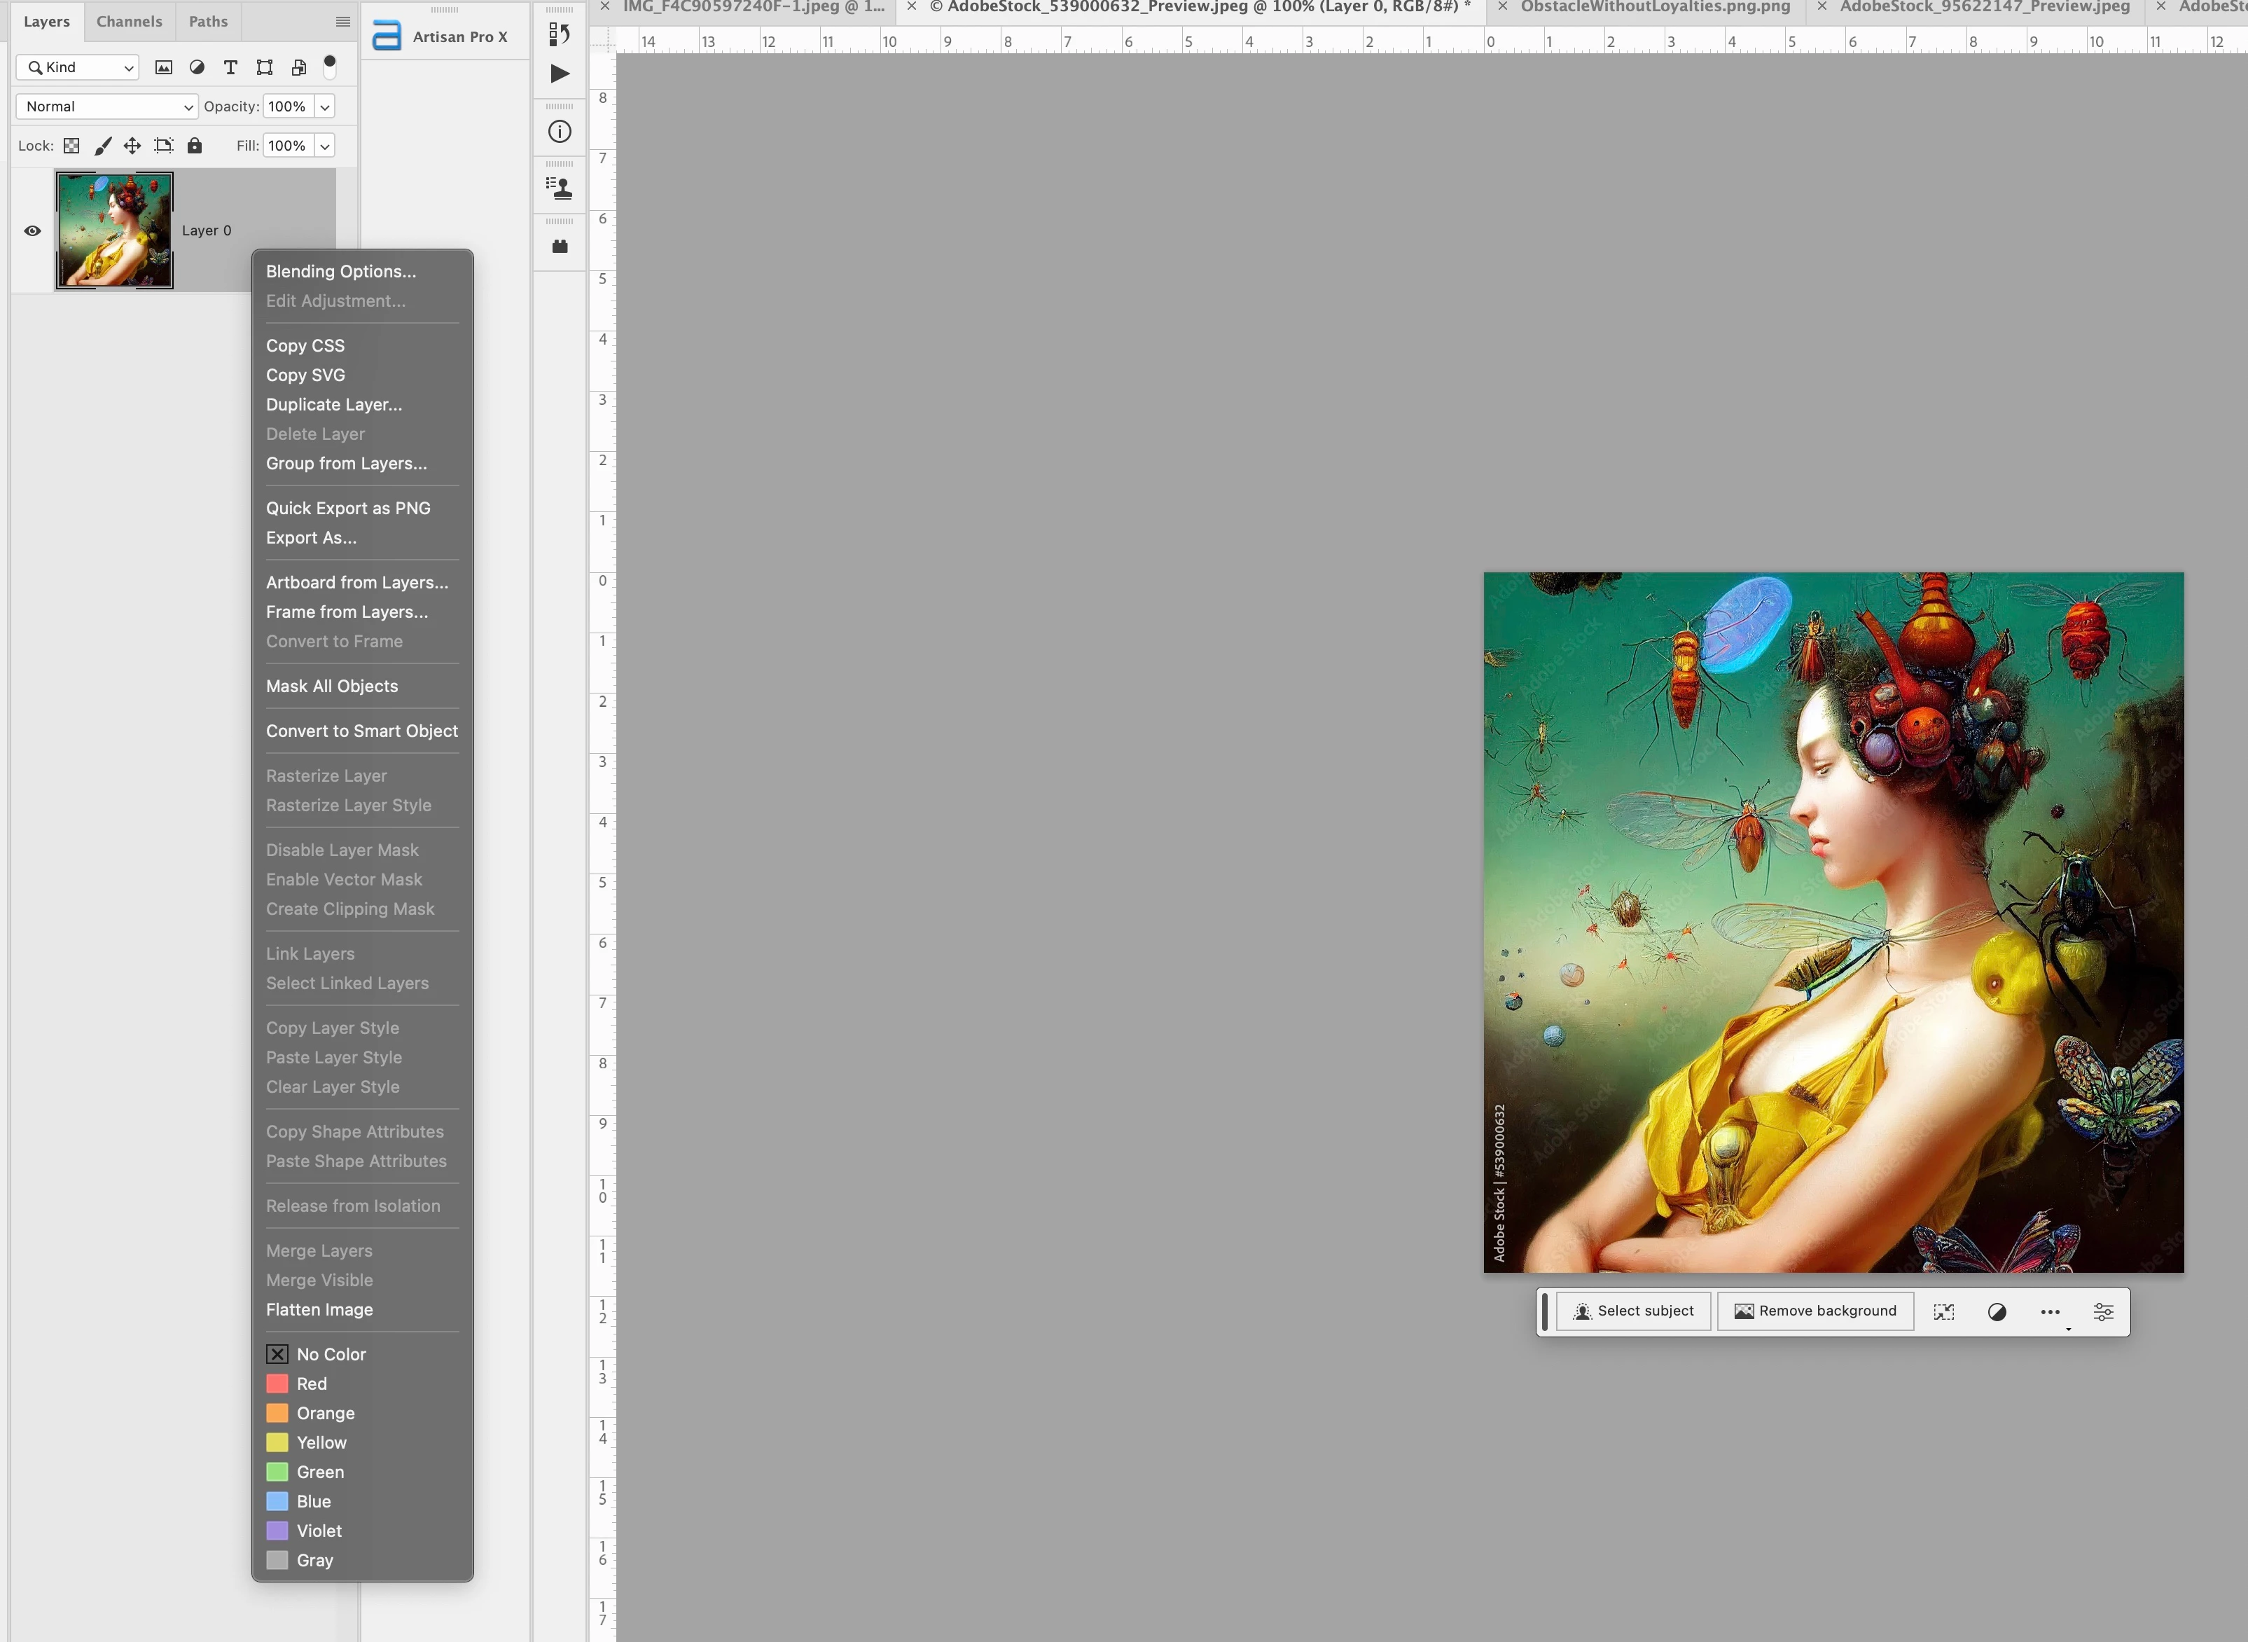Toggle the layer filtering on/off switch
The width and height of the screenshot is (2248, 1642).
330,66
